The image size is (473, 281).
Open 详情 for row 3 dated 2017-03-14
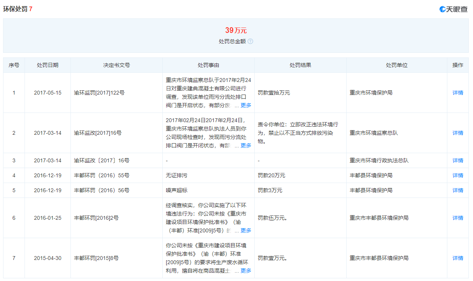tap(458, 160)
